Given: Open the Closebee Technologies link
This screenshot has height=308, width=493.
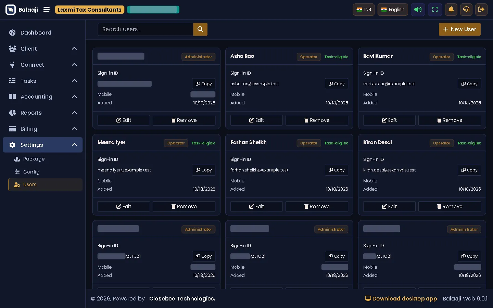Looking at the screenshot, I should click(182, 298).
